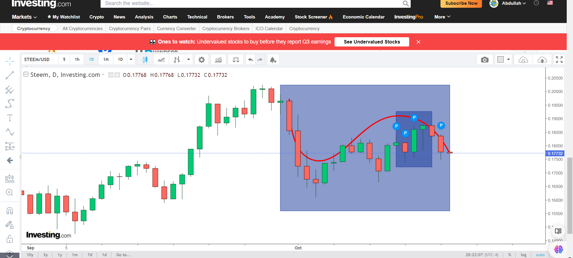Screen dimensions: 573x258
Task: Undo the last chart action
Action: point(251,60)
